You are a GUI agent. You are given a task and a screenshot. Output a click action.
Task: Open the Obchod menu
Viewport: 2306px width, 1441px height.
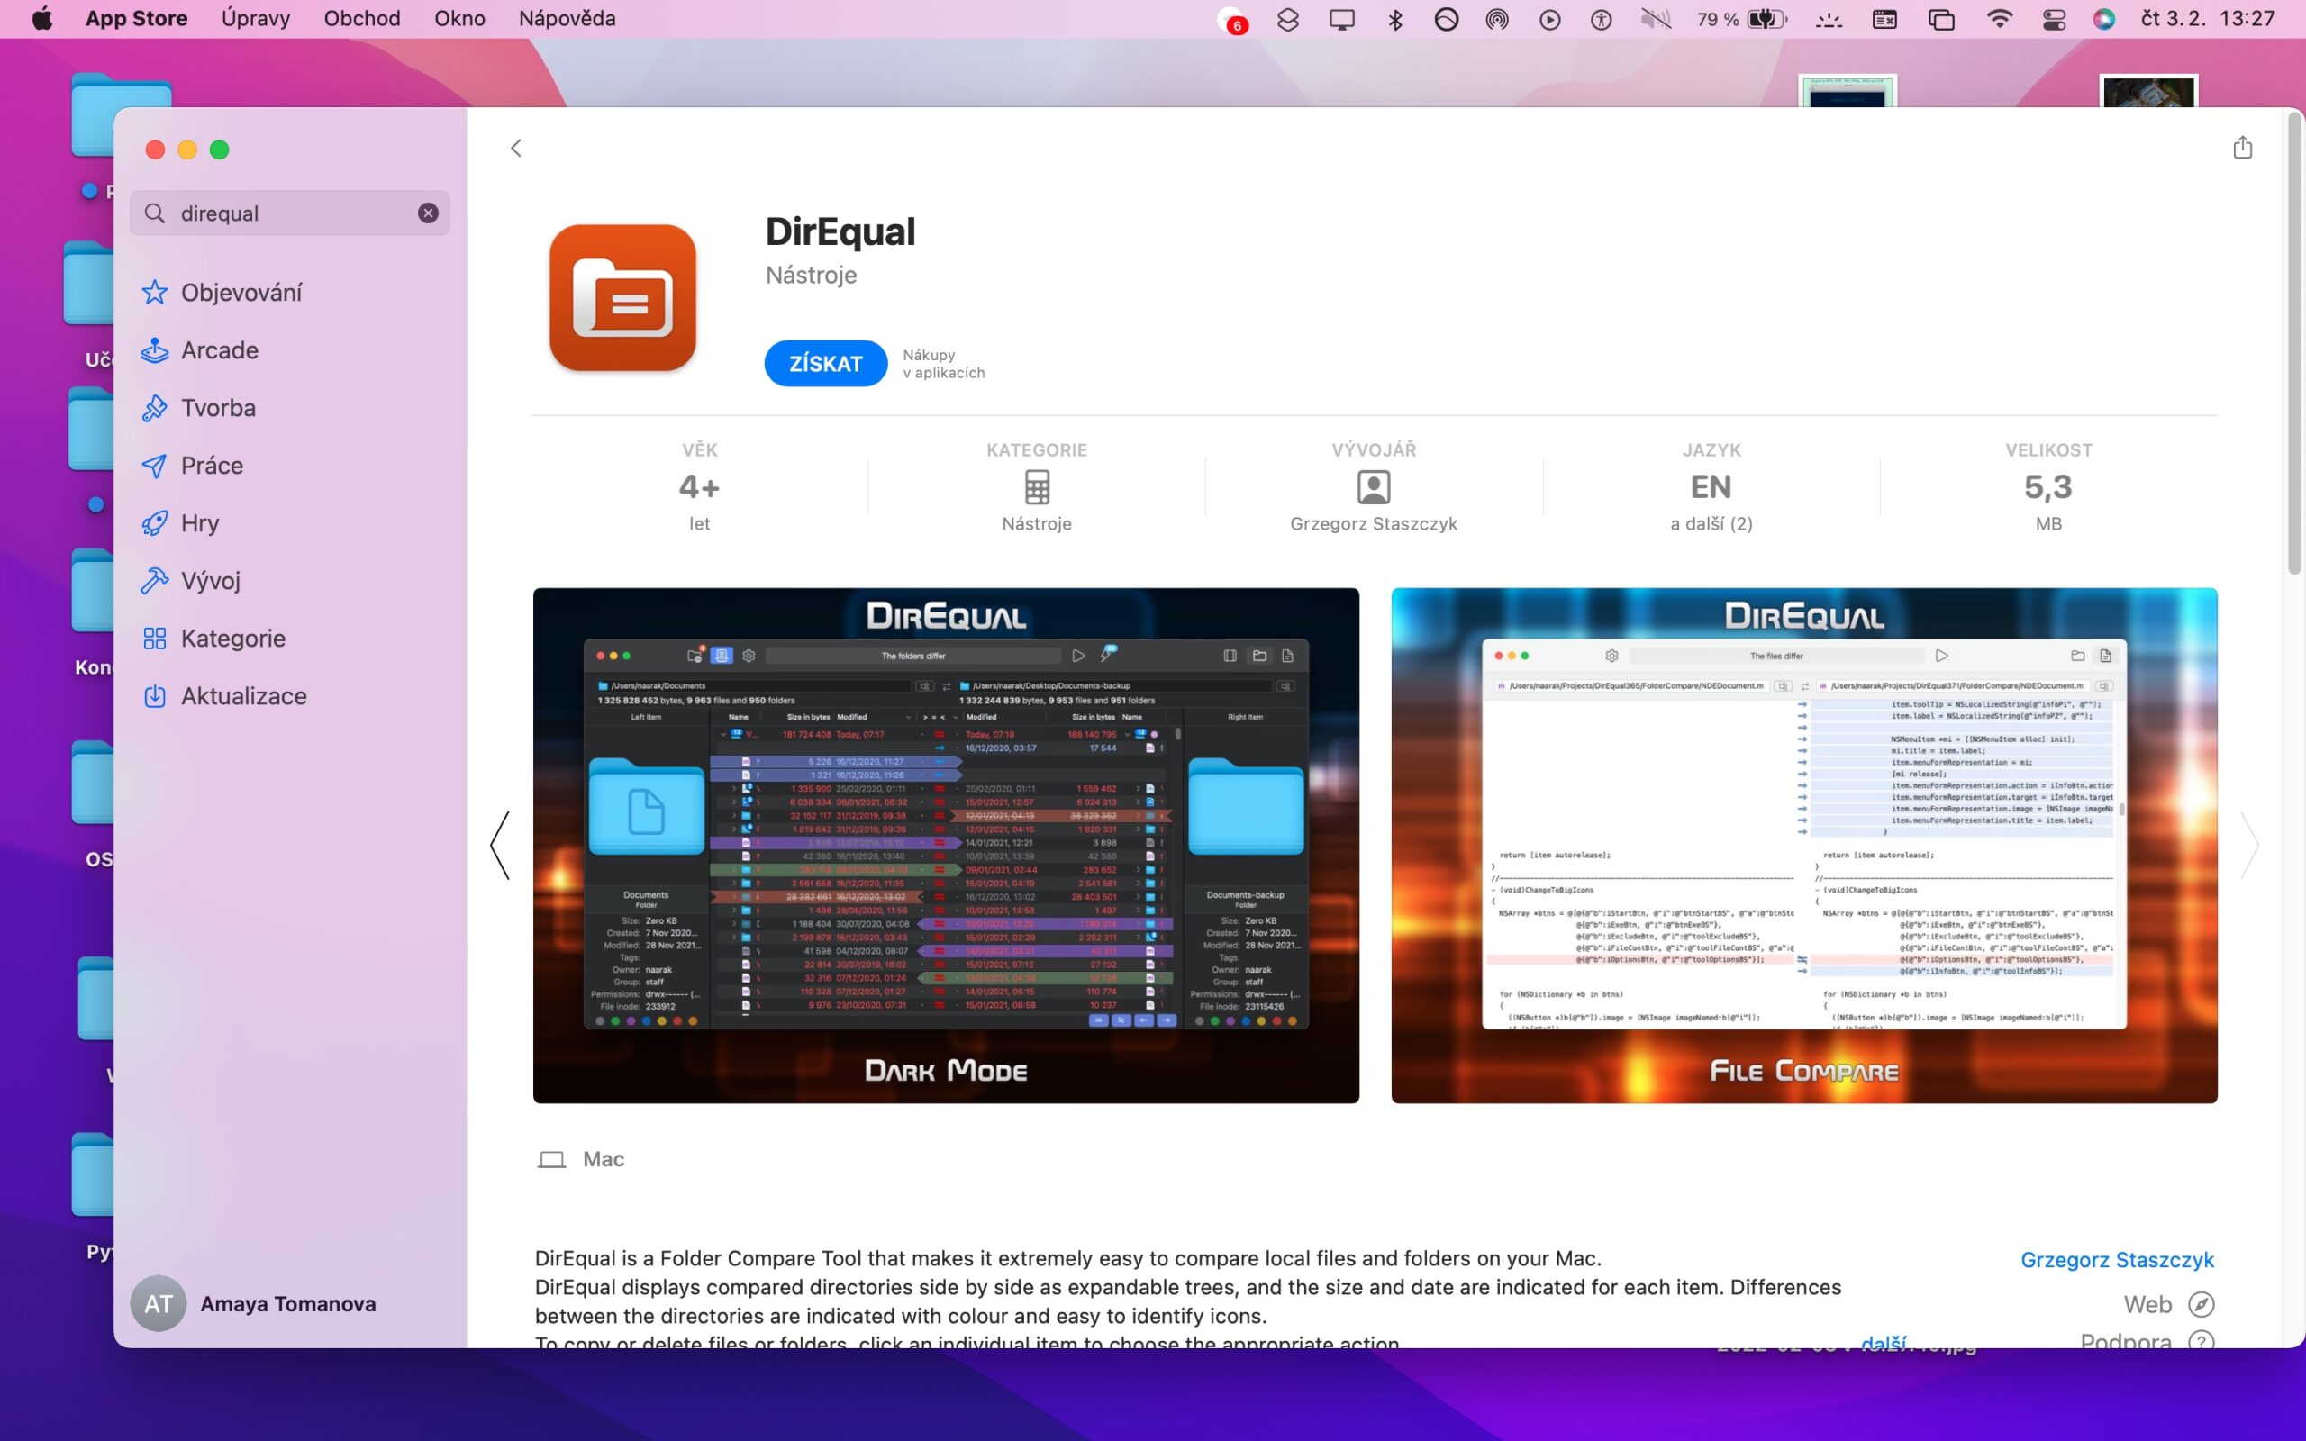361,19
